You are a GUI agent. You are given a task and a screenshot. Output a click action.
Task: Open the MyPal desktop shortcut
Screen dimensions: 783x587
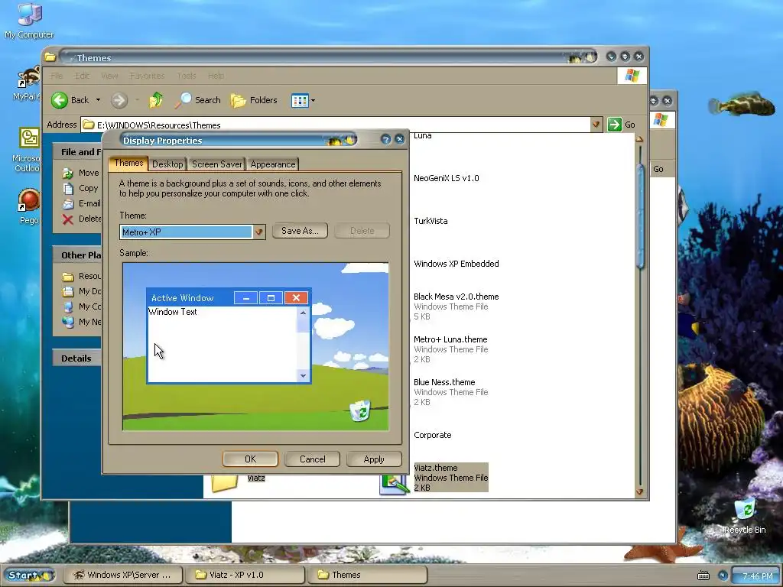tap(28, 83)
